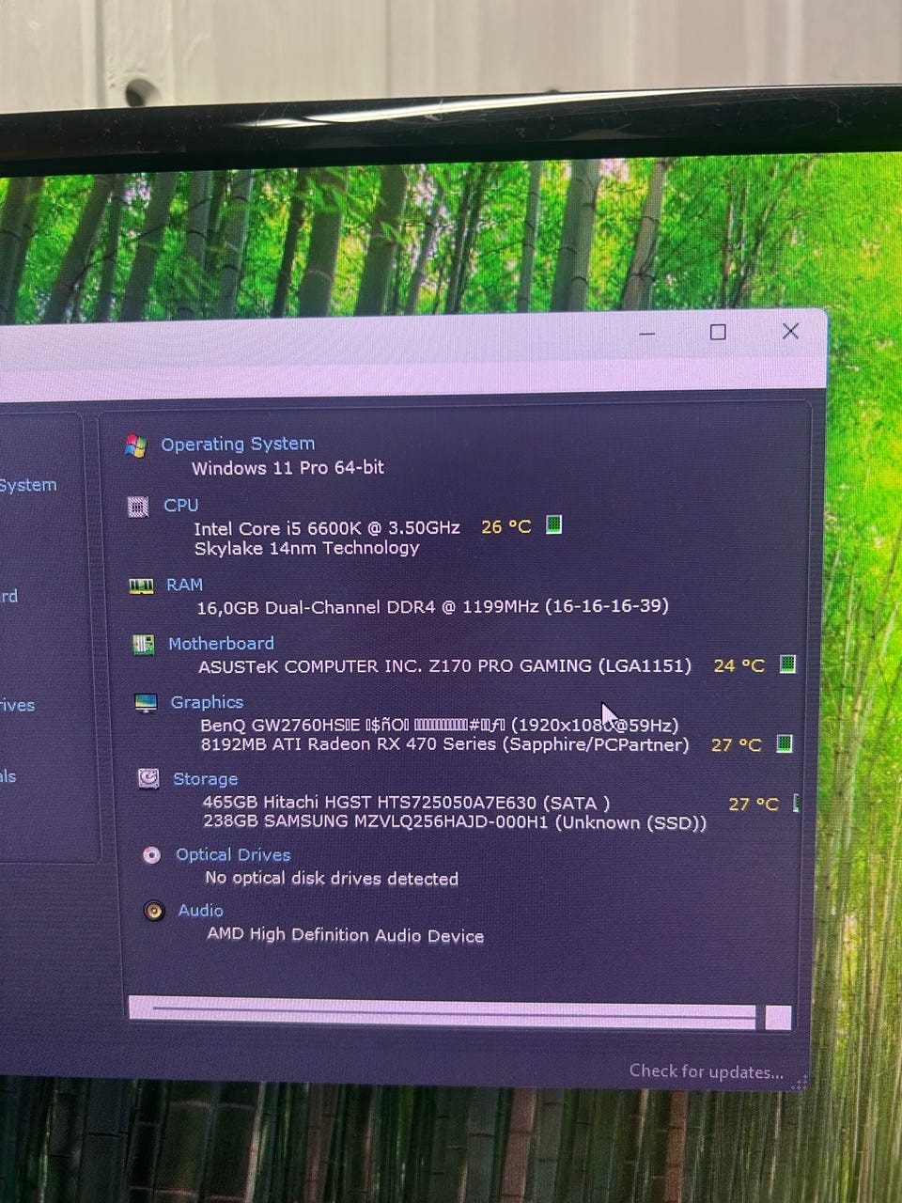Click the resize grip at window corner
Screen dimensions: 902x1203
[800, 1083]
